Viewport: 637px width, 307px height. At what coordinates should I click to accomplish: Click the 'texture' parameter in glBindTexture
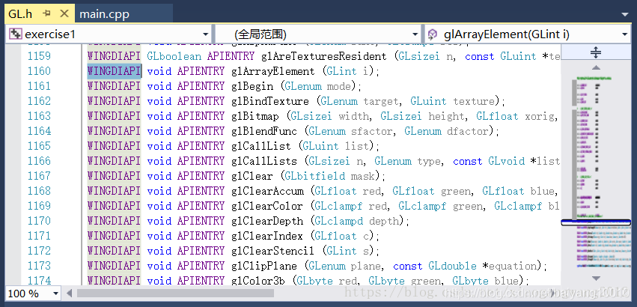(473, 101)
